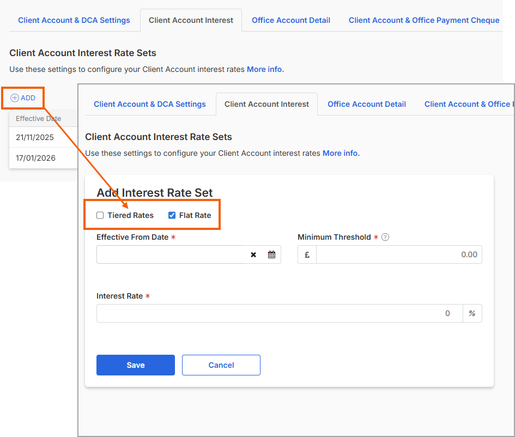Open the calendar date picker icon
The width and height of the screenshot is (515, 437).
(x=271, y=254)
